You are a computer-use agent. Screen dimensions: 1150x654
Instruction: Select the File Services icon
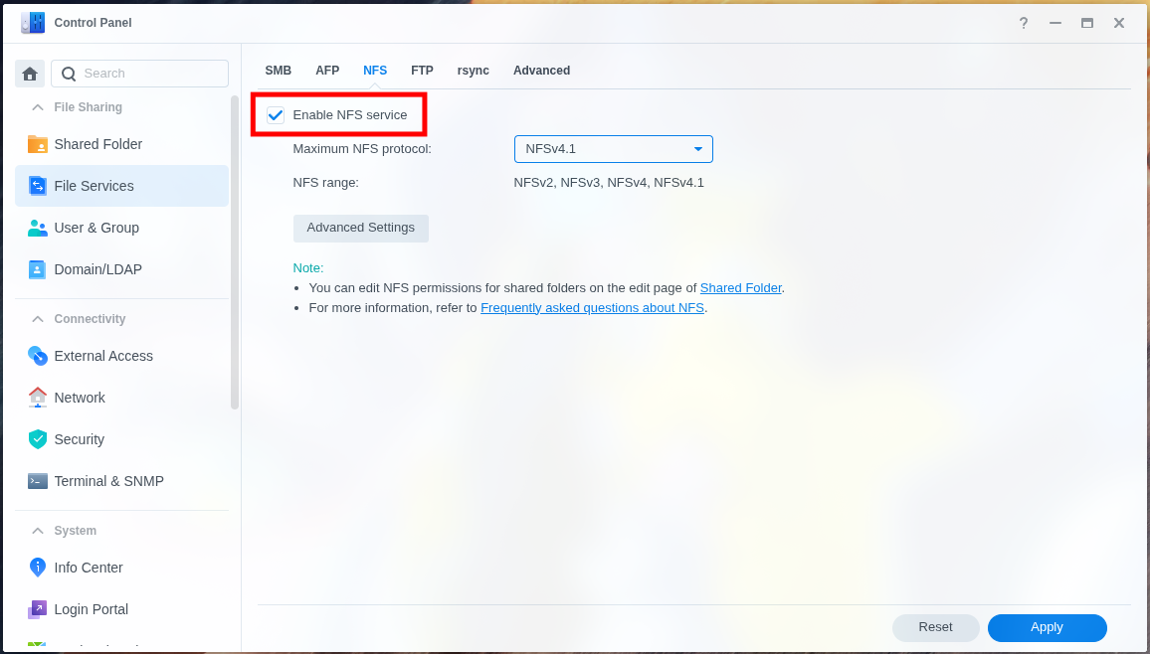click(x=38, y=186)
